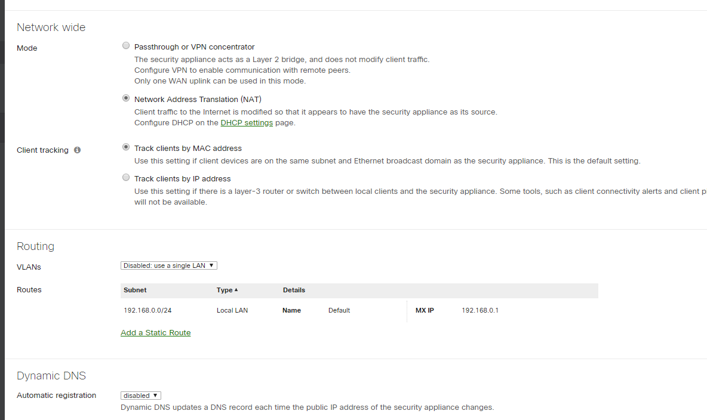Click the Details column header
This screenshot has width=707, height=420.
pos(294,290)
